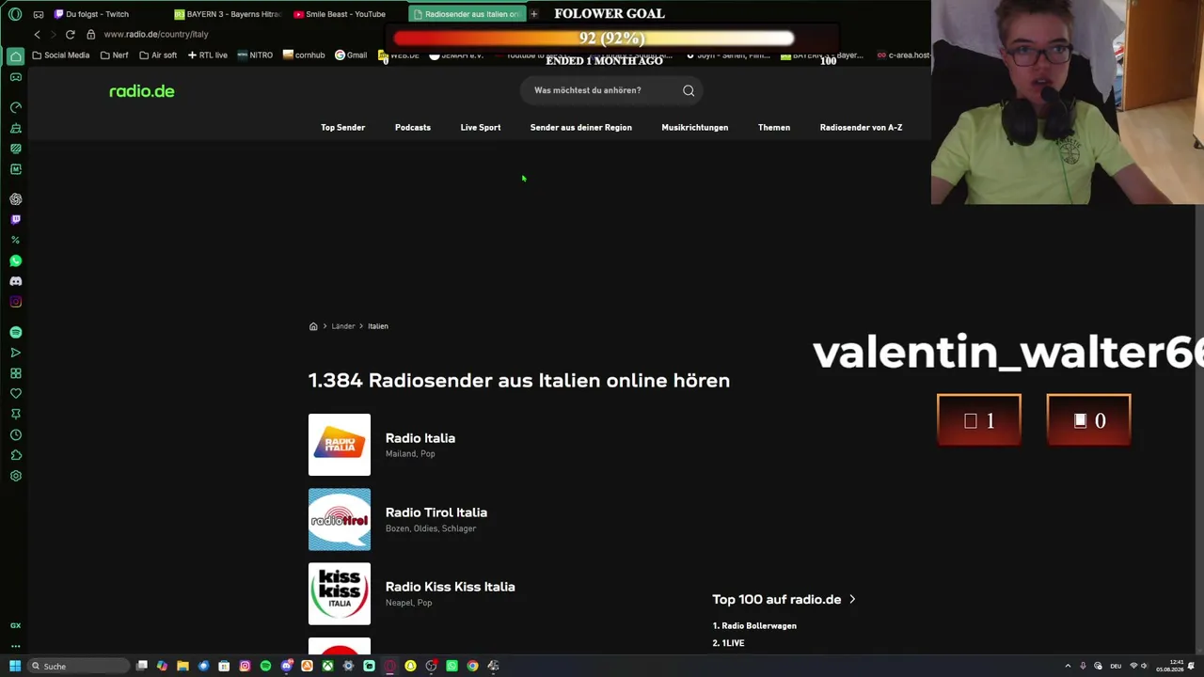Open browsing history clock icon in sidebar

[16, 435]
